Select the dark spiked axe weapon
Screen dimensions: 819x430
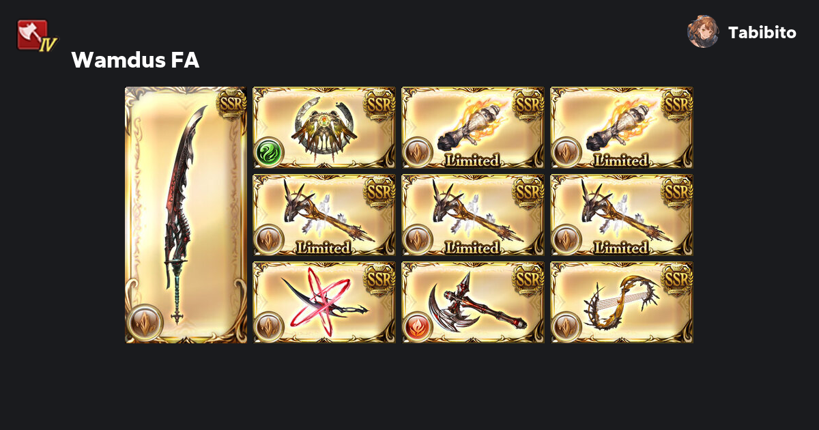click(473, 302)
